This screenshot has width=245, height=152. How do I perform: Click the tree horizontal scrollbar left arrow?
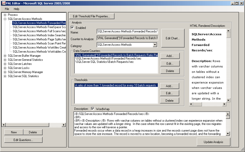4,125
